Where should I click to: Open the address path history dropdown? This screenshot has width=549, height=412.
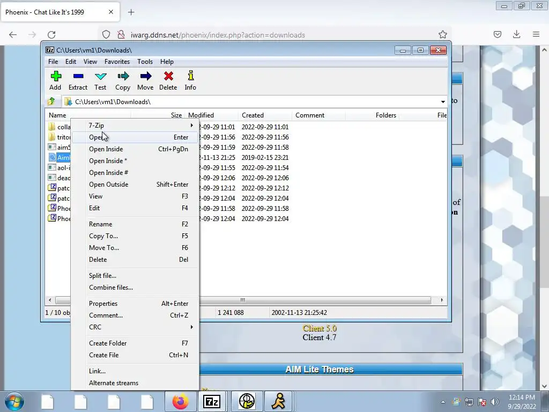(x=442, y=101)
